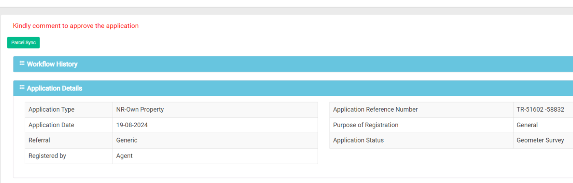The height and width of the screenshot is (183, 573).
Task: Click the reference number TR-51602 -58832
Action: coord(540,110)
